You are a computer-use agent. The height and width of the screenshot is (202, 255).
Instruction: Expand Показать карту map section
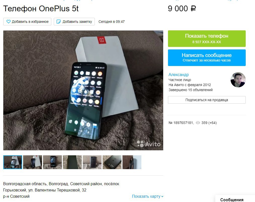click(x=148, y=196)
